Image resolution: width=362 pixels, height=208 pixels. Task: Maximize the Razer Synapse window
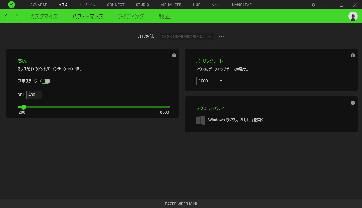341,5
